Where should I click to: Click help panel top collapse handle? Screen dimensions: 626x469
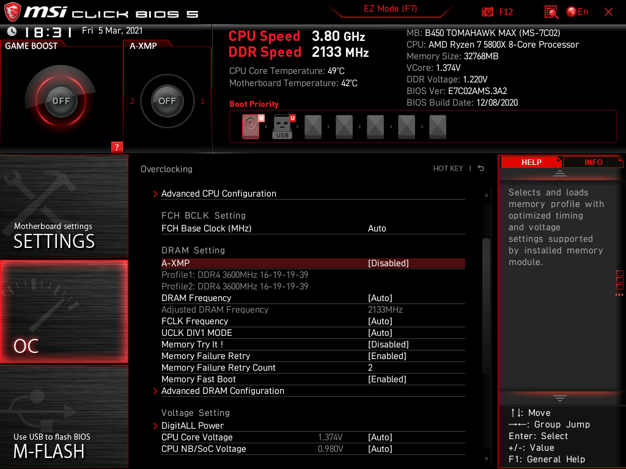click(560, 173)
